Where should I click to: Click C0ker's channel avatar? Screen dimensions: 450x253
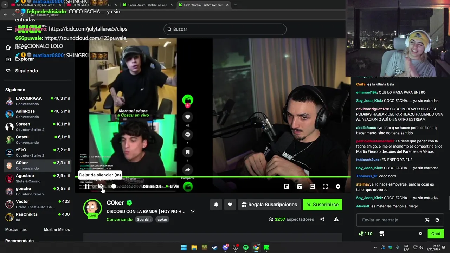[92, 208]
